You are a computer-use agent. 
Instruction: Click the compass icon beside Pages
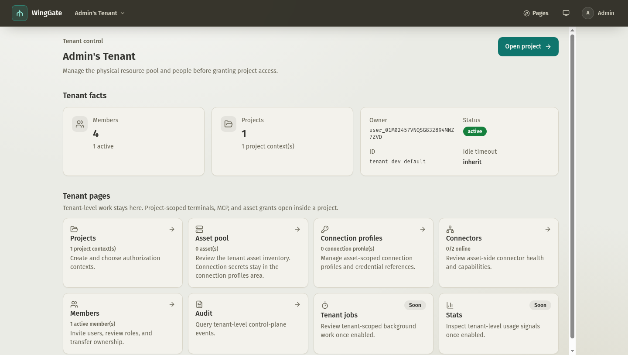coord(526,13)
